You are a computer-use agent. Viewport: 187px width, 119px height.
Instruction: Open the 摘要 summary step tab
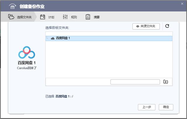click(x=93, y=17)
